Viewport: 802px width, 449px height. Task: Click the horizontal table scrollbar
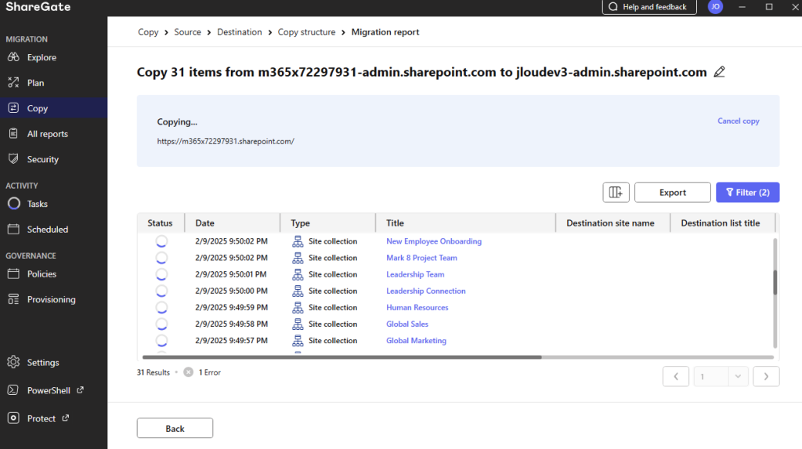pyautogui.click(x=341, y=357)
